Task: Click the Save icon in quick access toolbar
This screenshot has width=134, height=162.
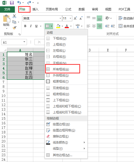Action: pyautogui.click(x=12, y=3)
